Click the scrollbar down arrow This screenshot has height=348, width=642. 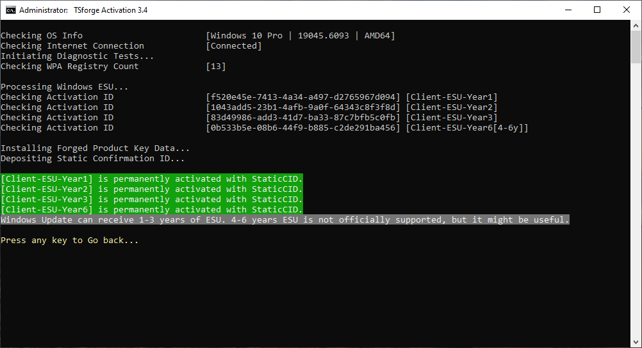tap(636, 342)
